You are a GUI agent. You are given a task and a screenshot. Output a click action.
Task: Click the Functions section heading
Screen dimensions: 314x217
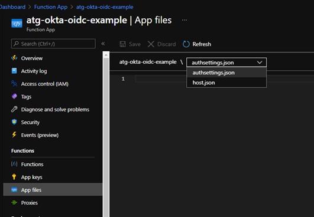tap(22, 151)
